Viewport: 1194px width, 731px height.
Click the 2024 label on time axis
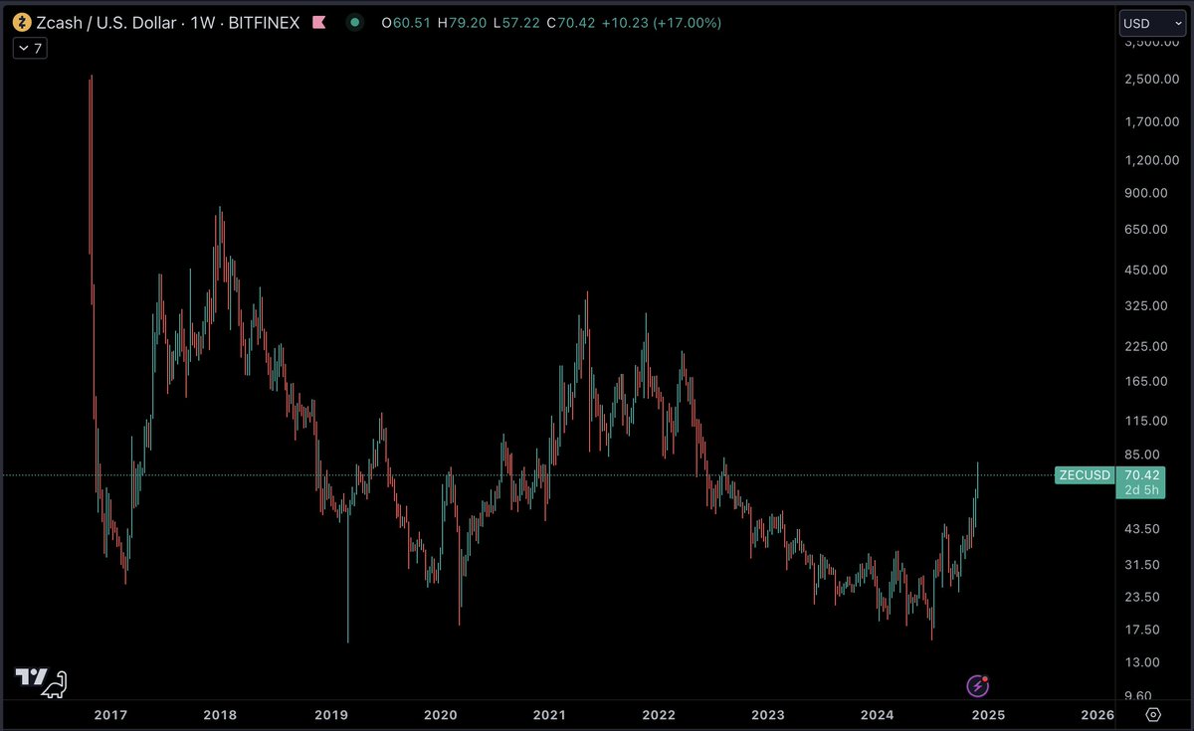(878, 715)
